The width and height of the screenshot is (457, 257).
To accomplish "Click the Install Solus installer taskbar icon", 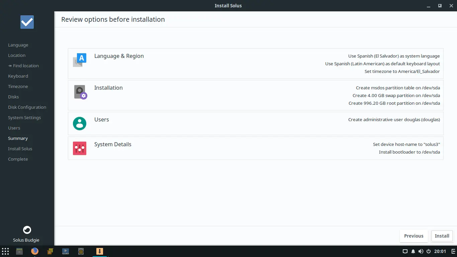I will point(99,251).
